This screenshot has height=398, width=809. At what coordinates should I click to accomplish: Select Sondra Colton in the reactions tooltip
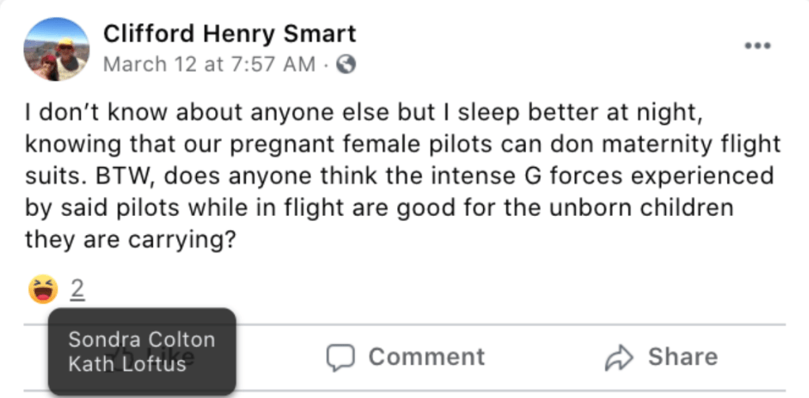tap(142, 339)
